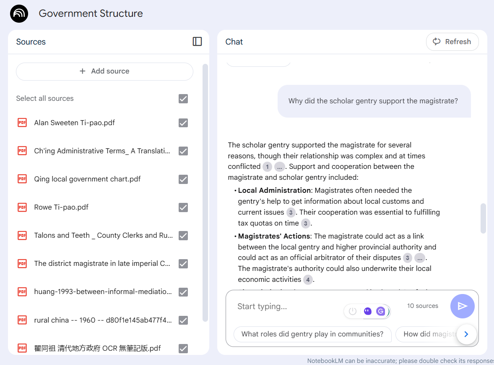
Task: Open citation 3 after "arbitrator of their disputes"
Action: pyautogui.click(x=407, y=258)
